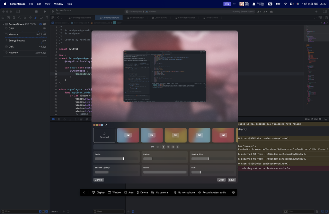Toggle Record system audio option

pyautogui.click(x=212, y=192)
